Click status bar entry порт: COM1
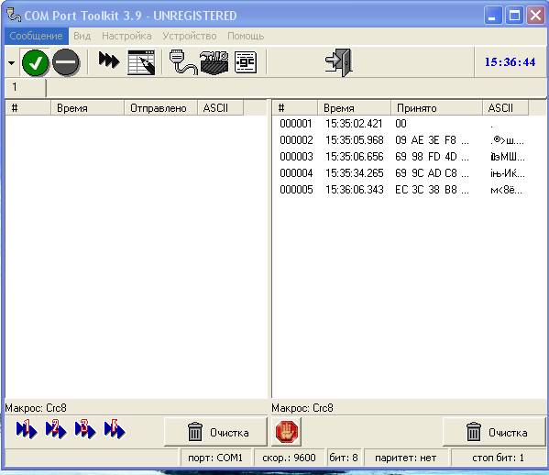Viewport: 549px width, 475px height. (215, 458)
